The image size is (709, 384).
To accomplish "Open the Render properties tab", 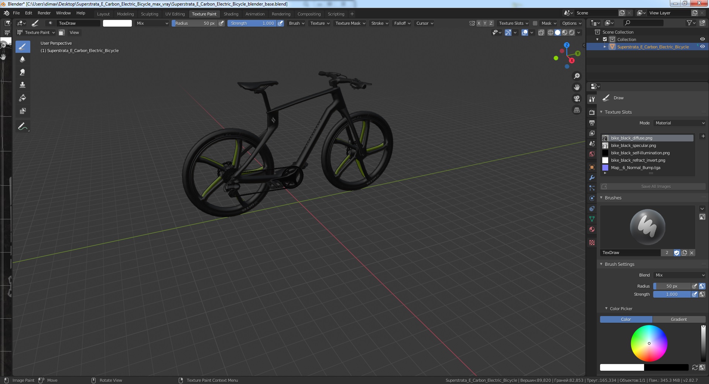I will click(592, 112).
